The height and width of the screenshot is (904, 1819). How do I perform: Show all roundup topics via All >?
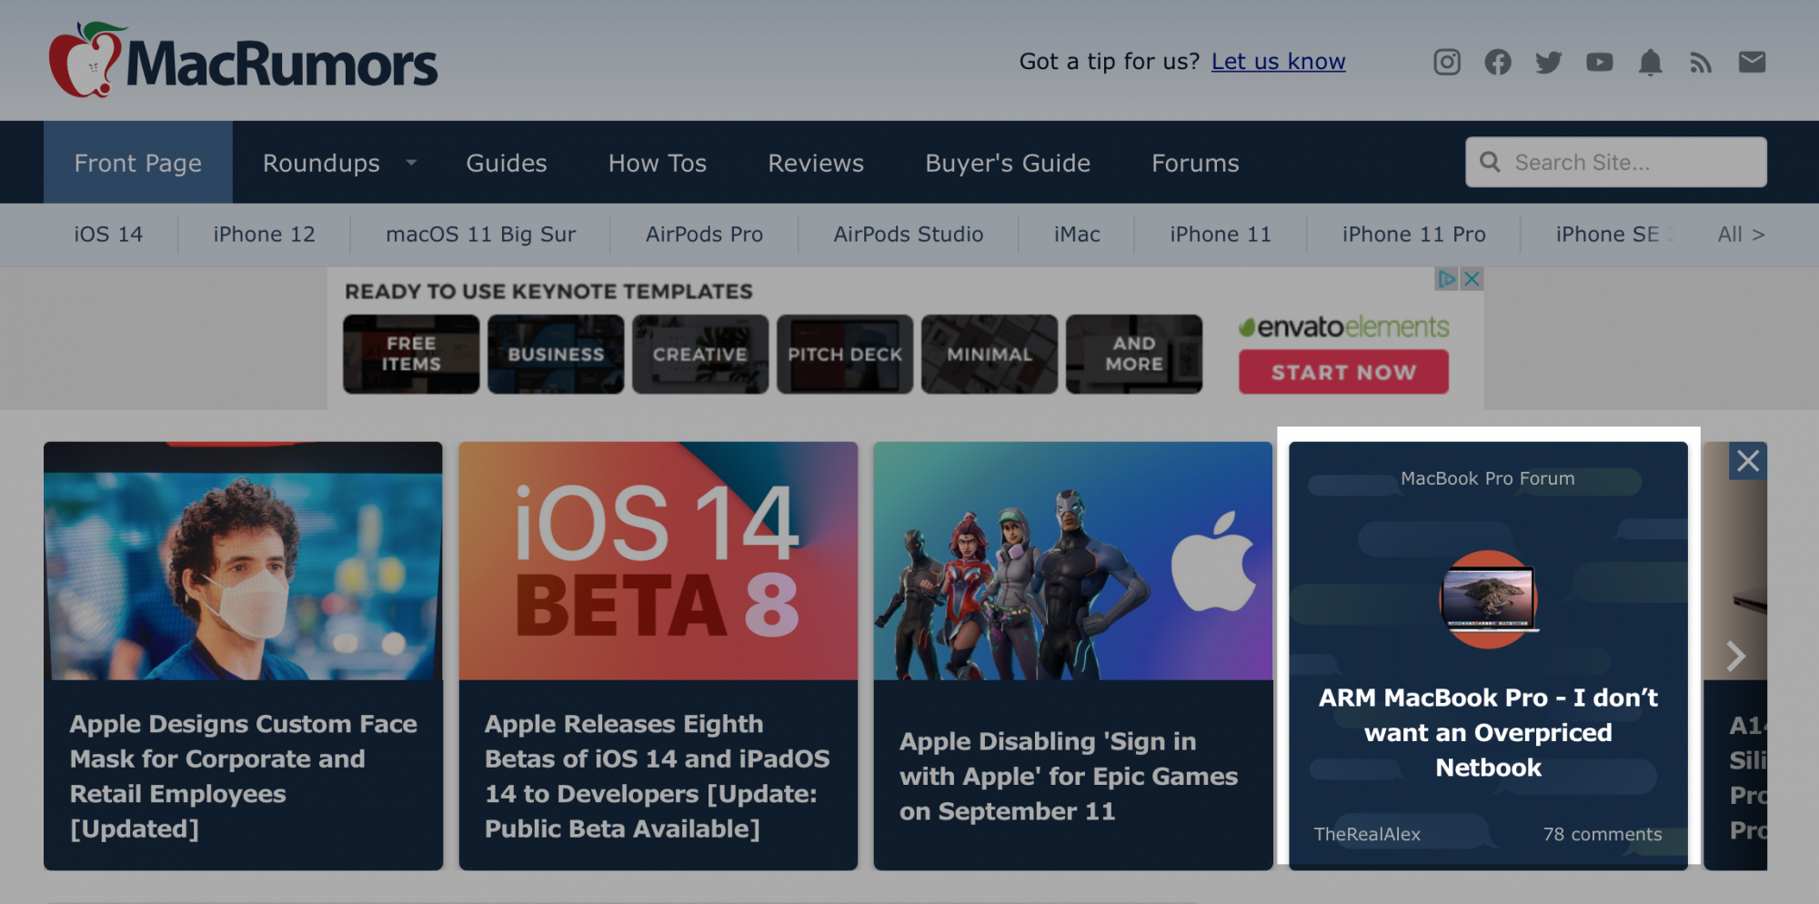pyautogui.click(x=1741, y=235)
